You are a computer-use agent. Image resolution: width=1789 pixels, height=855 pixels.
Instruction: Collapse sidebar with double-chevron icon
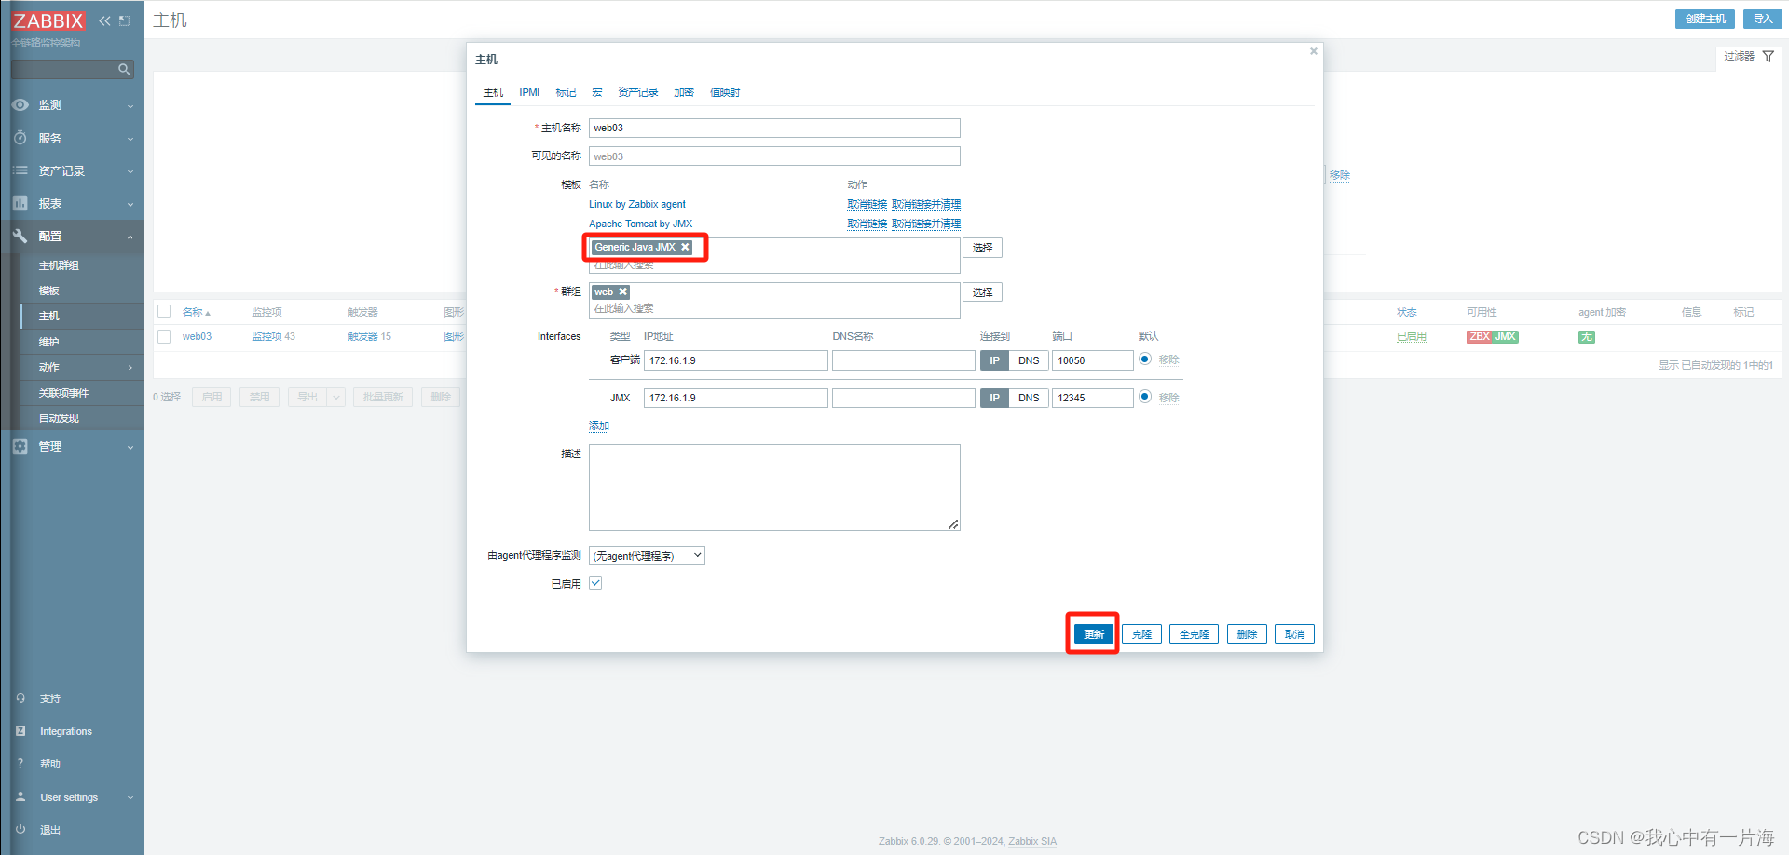point(104,20)
